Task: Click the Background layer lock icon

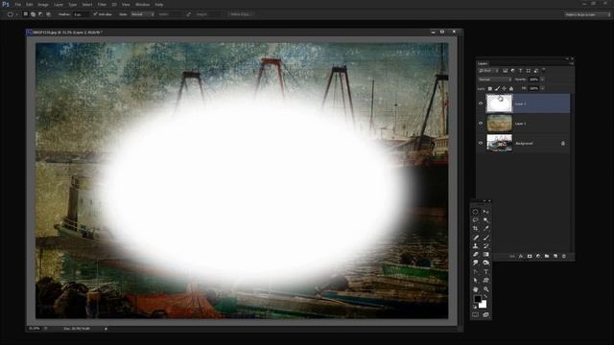Action: pyautogui.click(x=563, y=144)
